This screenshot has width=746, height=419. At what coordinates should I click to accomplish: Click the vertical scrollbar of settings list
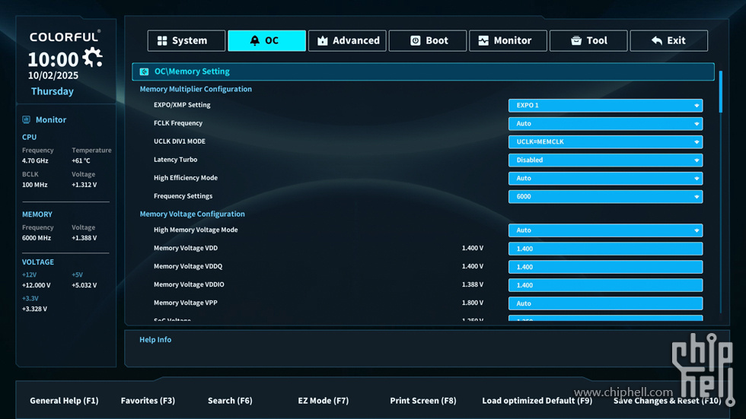point(720,93)
